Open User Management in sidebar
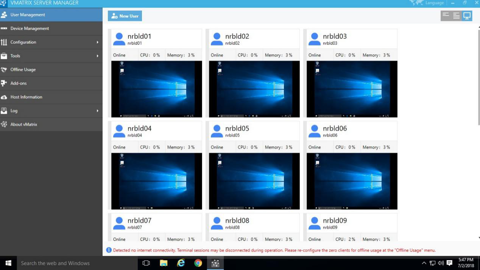The height and width of the screenshot is (270, 480). [51, 15]
